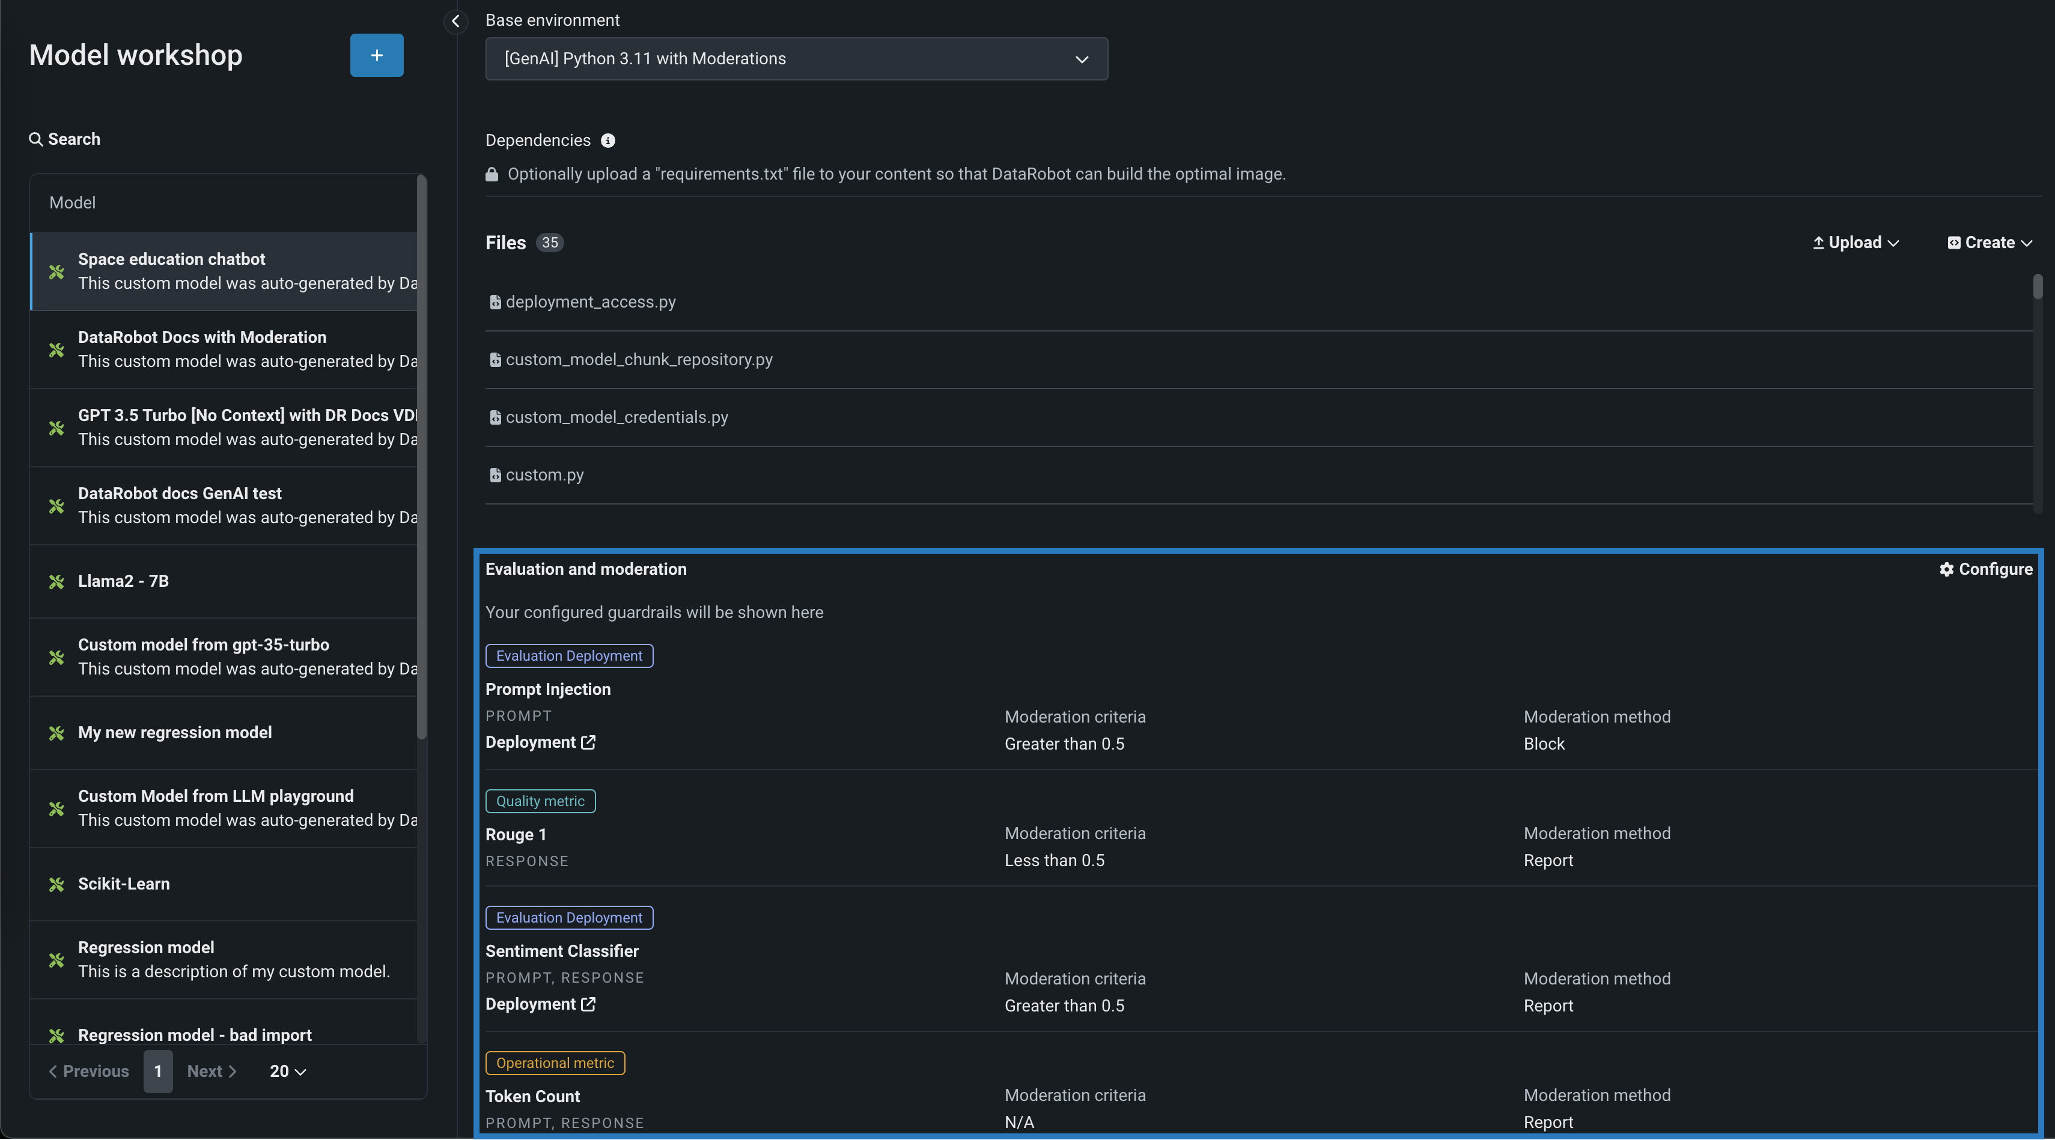
Task: Click the blue plus add model button
Action: 377,55
